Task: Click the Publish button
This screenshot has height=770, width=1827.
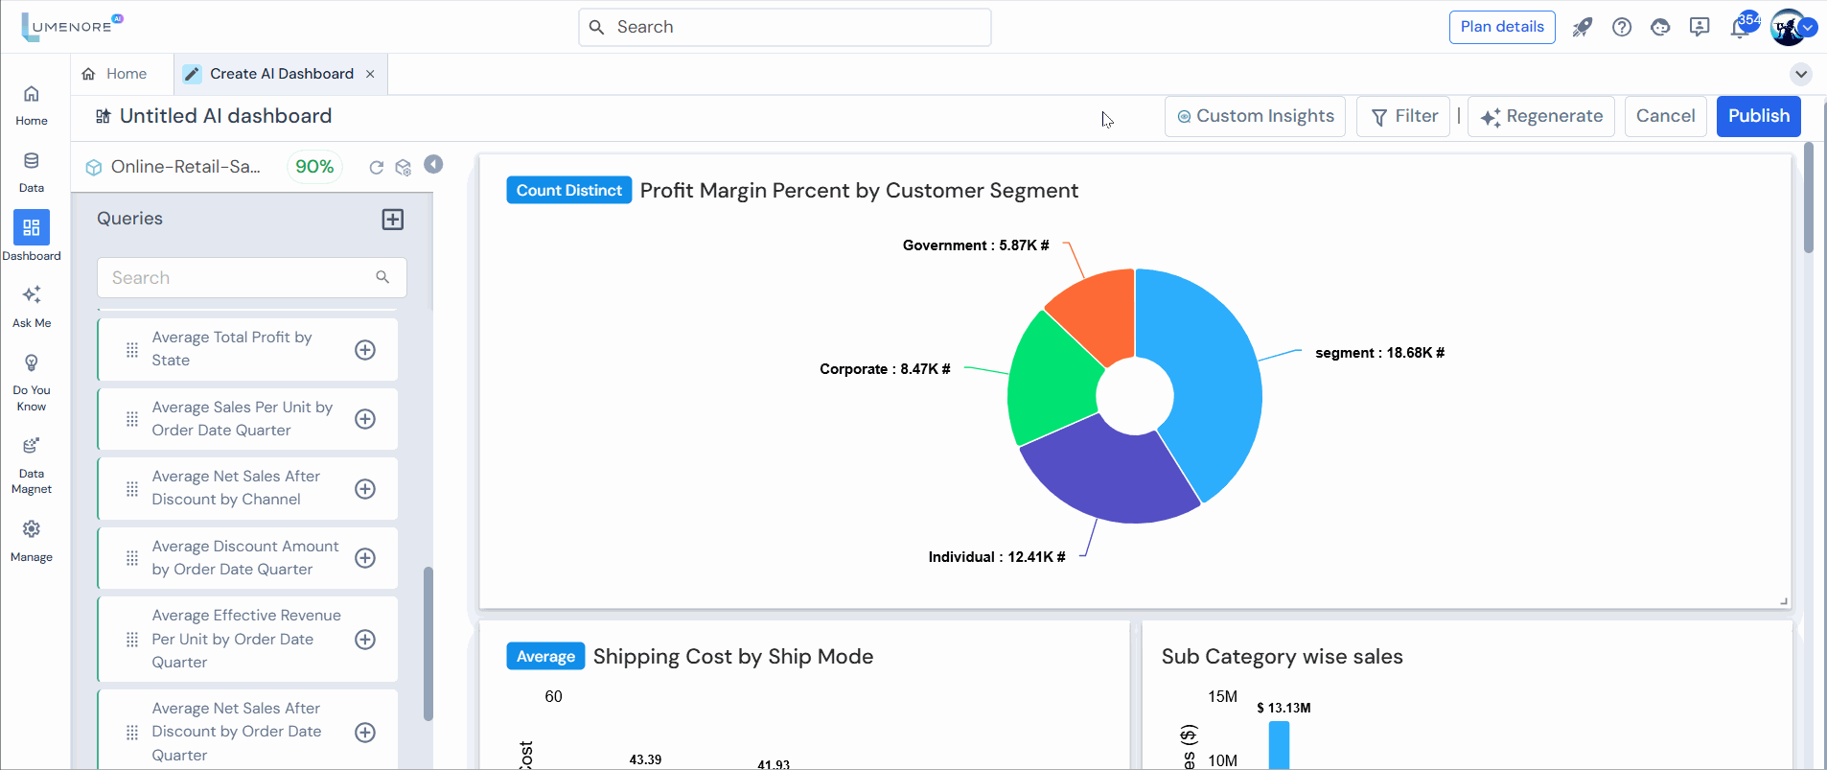Action: [x=1758, y=116]
